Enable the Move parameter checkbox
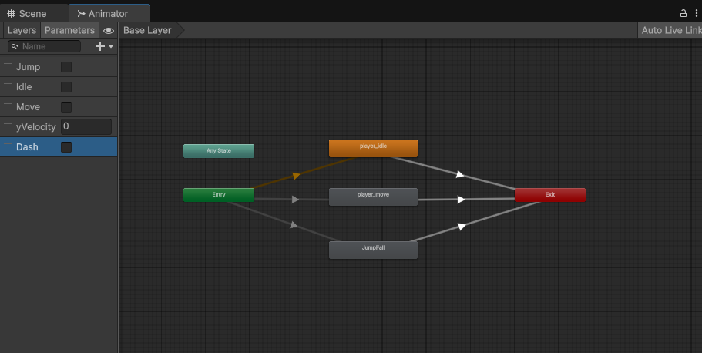Image resolution: width=702 pixels, height=353 pixels. coord(66,107)
